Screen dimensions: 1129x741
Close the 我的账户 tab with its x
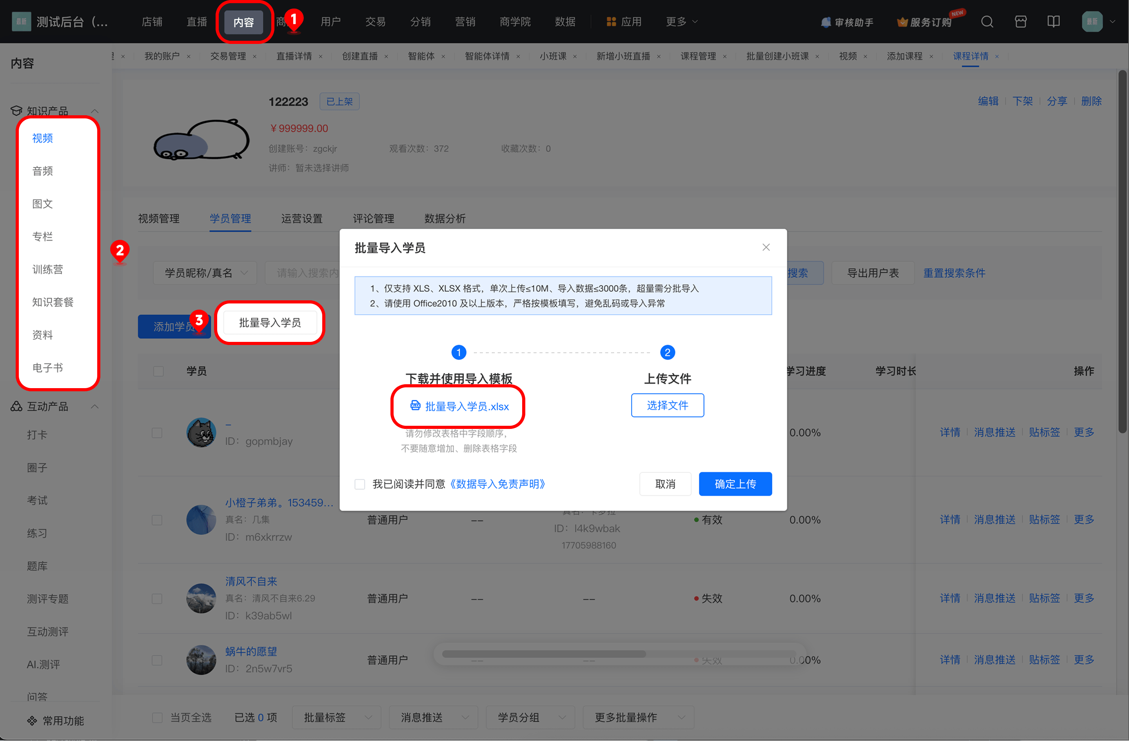pyautogui.click(x=188, y=56)
